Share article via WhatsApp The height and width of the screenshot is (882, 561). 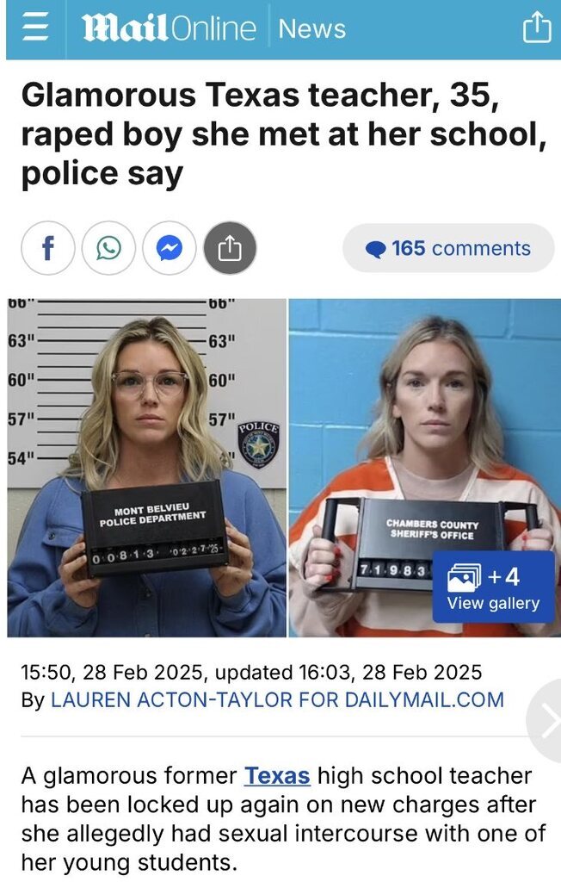point(108,248)
